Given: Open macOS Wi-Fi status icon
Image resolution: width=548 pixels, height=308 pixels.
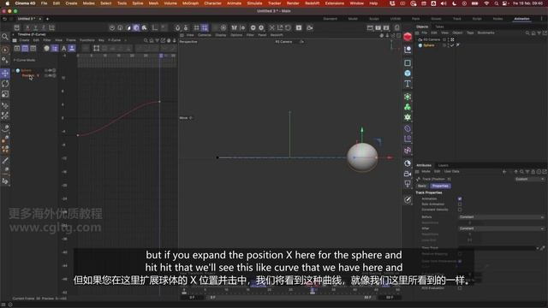Looking at the screenshot, I should tap(486, 3).
